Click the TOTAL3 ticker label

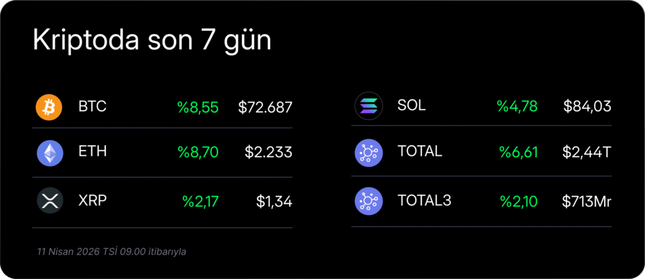coord(424,201)
